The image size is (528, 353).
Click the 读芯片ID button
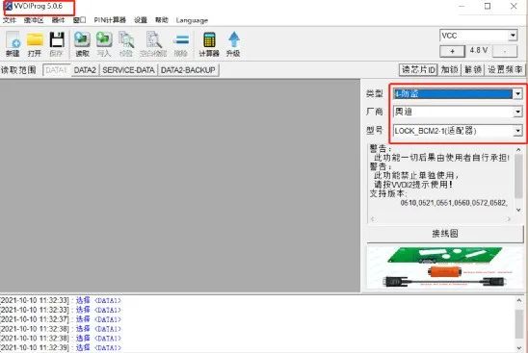tap(418, 69)
